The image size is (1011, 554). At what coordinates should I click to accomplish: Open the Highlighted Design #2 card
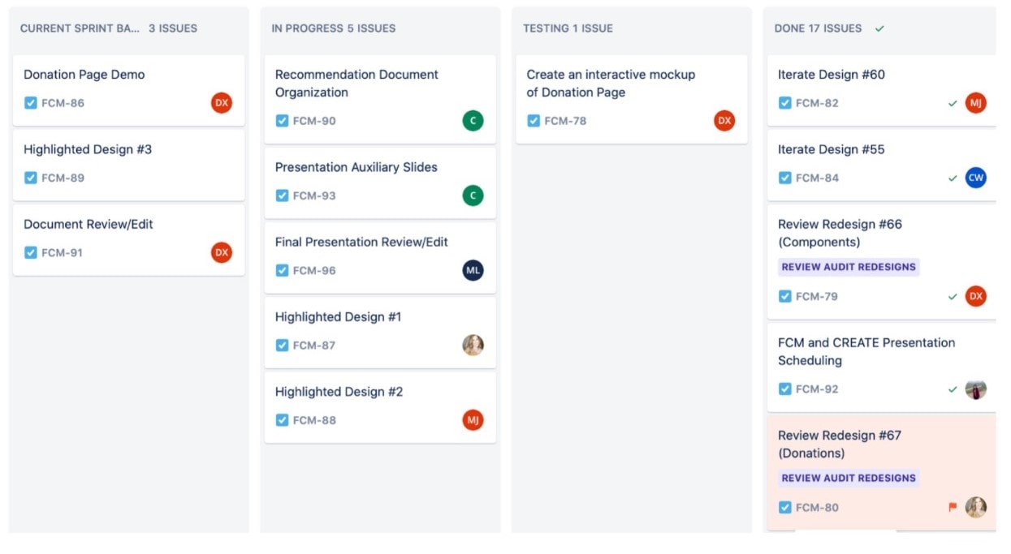339,392
